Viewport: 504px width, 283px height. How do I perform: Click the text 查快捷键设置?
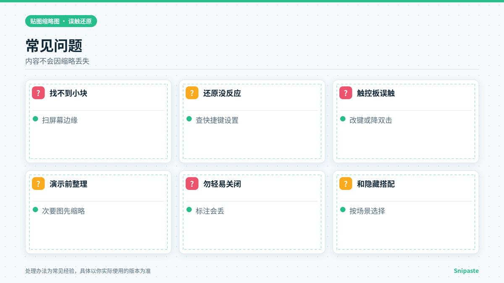click(217, 120)
